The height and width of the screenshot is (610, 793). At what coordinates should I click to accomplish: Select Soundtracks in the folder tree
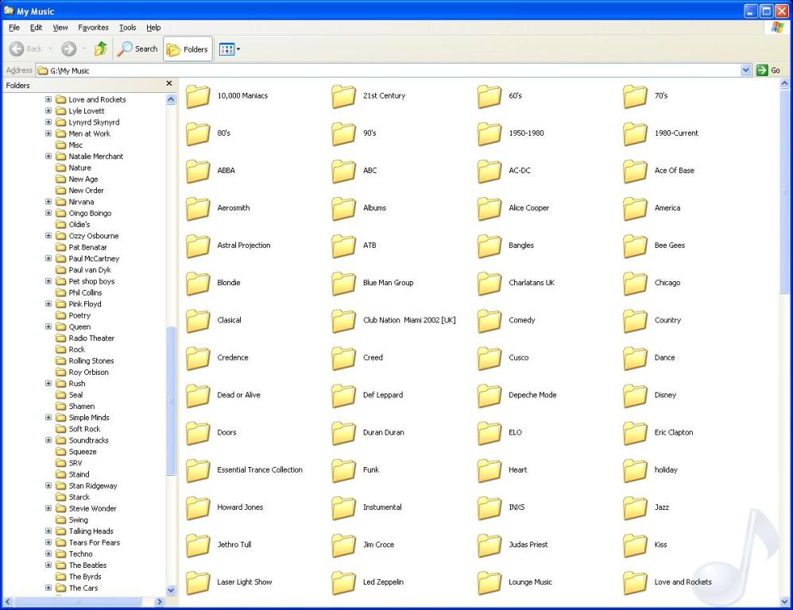(88, 440)
